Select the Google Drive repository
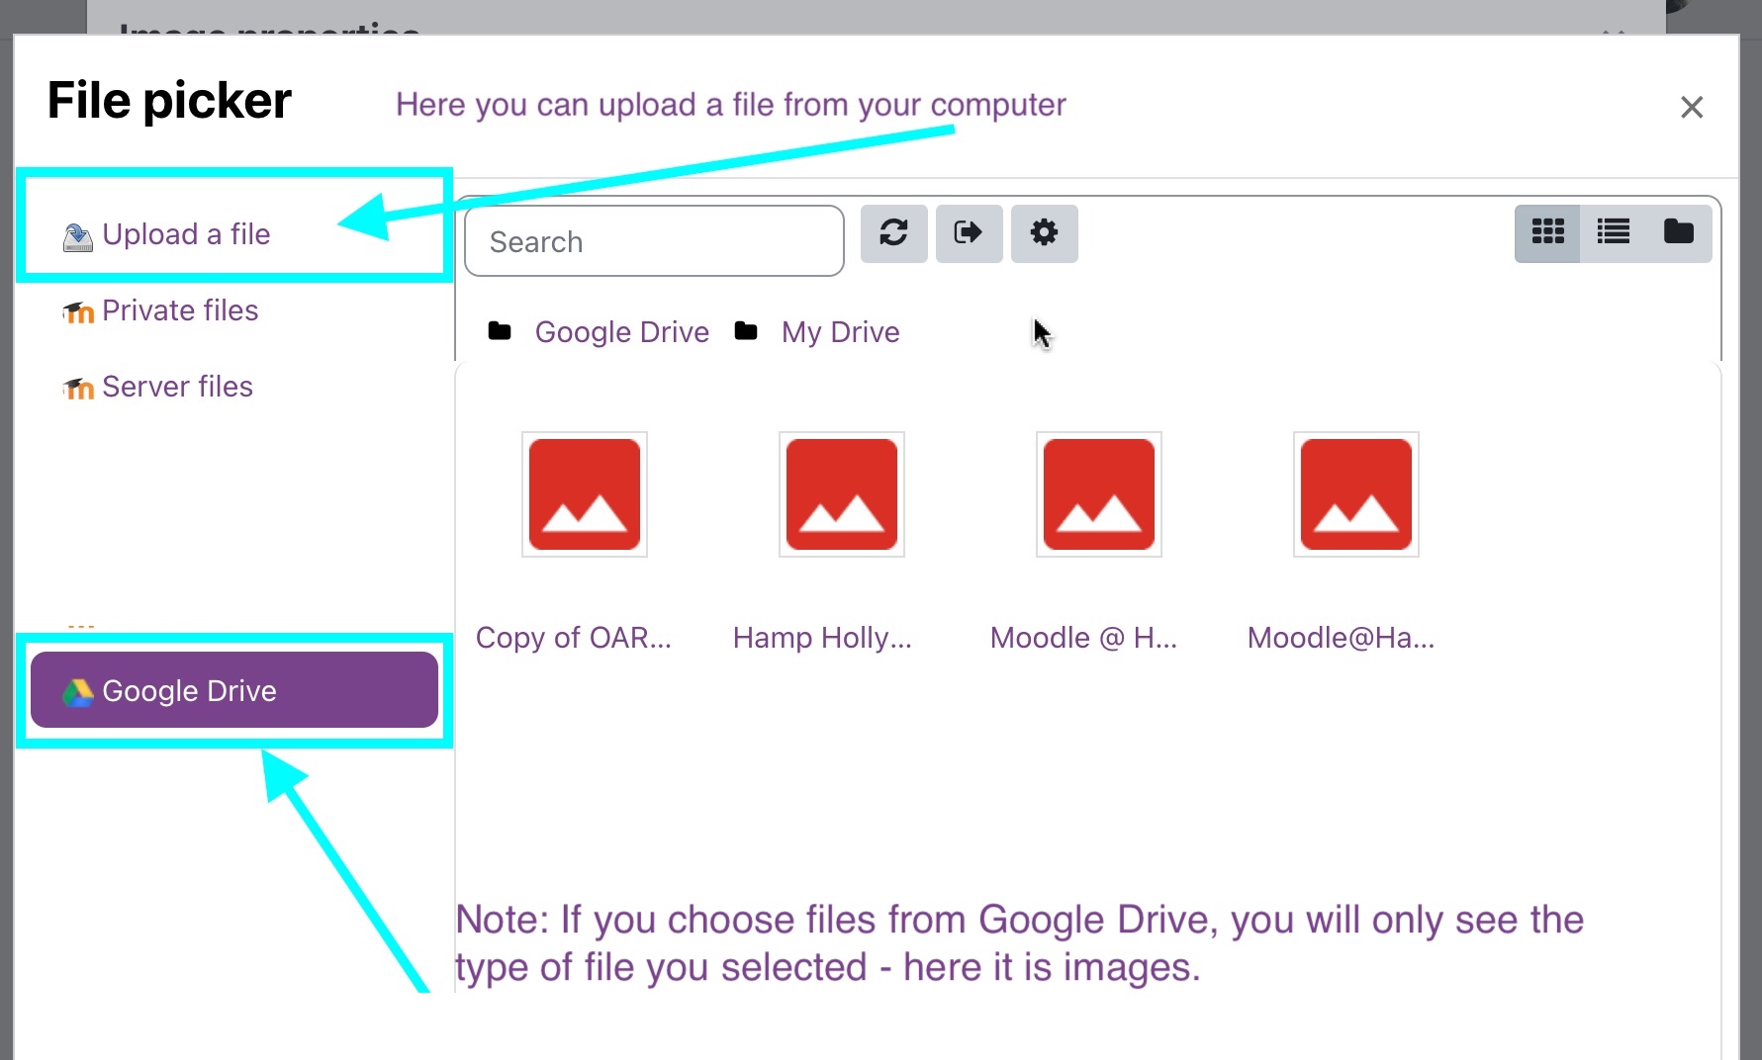This screenshot has width=1762, height=1060. coord(234,690)
